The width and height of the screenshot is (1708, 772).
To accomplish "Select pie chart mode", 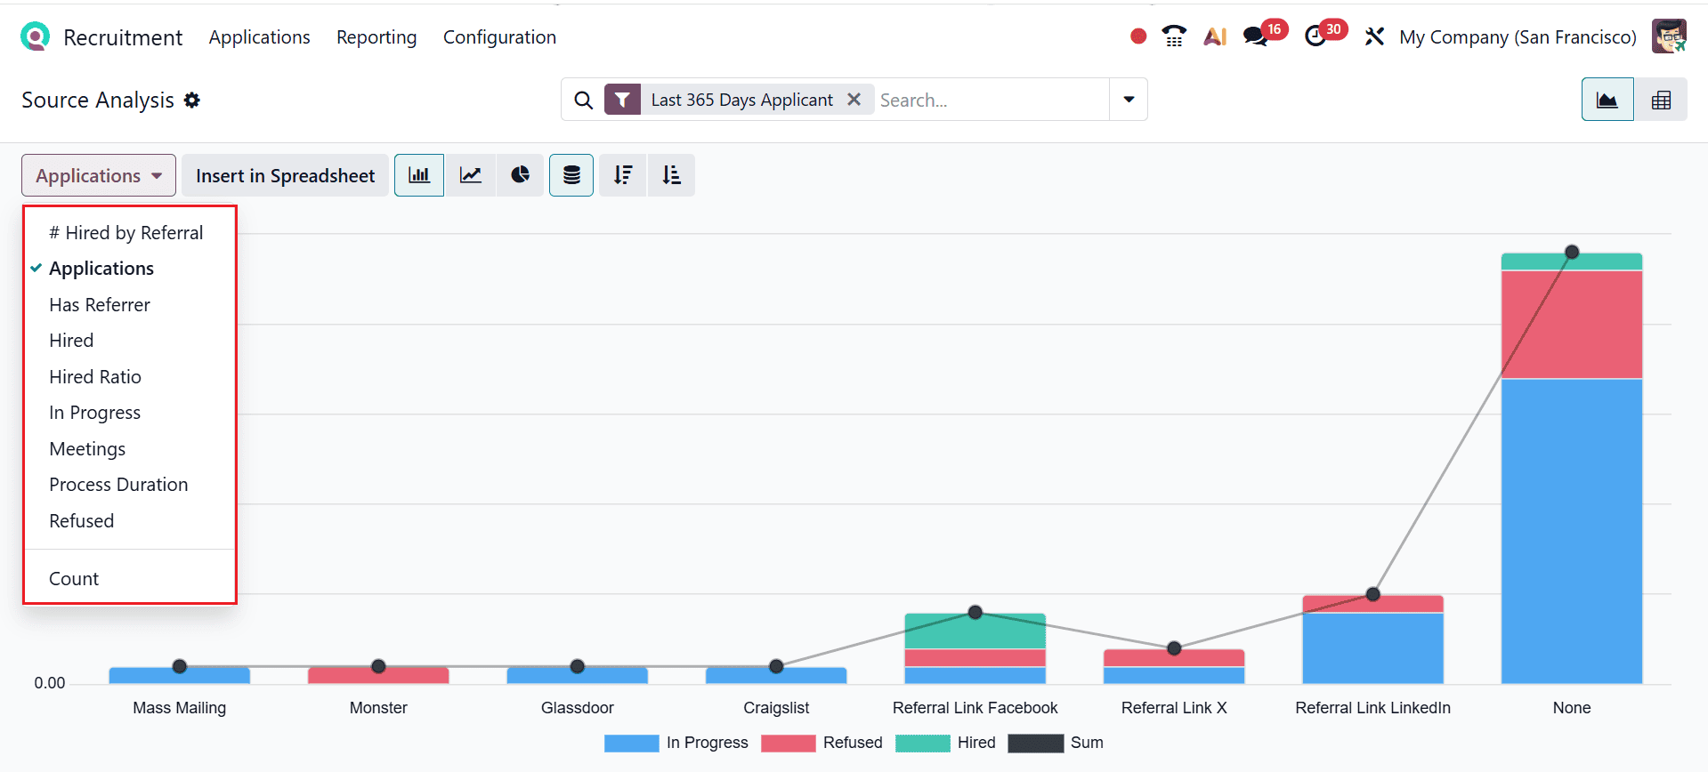I will 521,175.
